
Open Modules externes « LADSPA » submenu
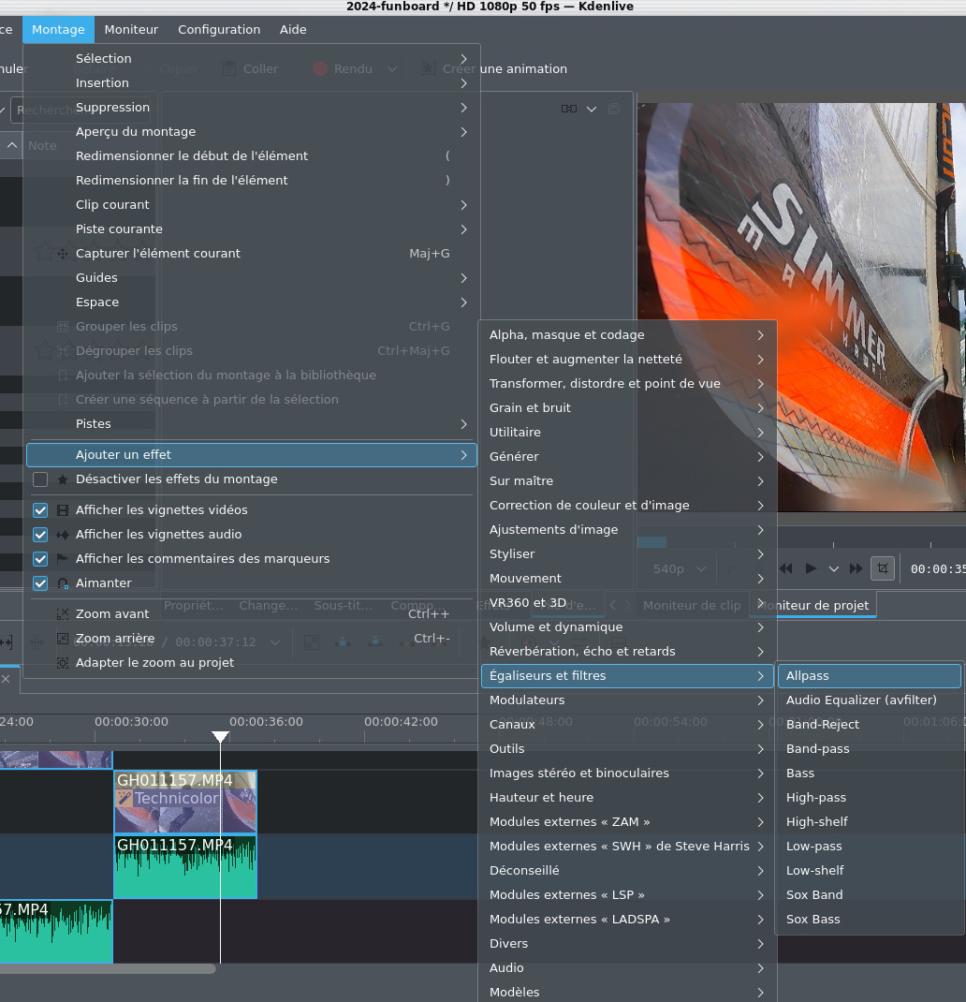(x=627, y=919)
